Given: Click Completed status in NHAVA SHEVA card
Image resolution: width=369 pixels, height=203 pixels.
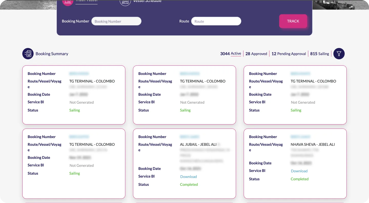Looking at the screenshot, I should tap(300, 179).
